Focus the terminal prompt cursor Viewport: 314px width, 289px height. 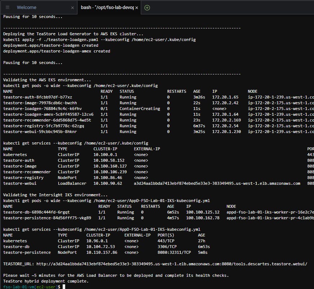(64, 286)
